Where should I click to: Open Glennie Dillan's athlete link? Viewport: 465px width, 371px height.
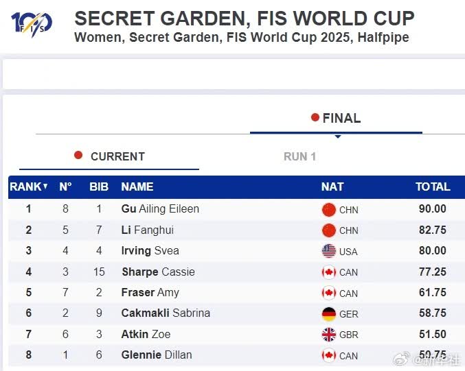point(157,355)
